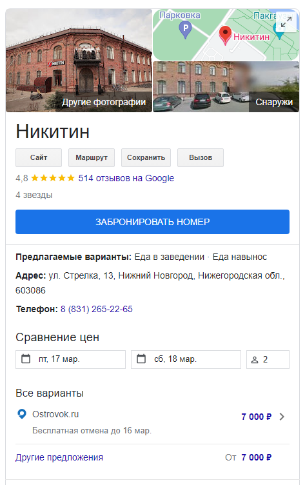Click the guests person icon

tap(255, 360)
